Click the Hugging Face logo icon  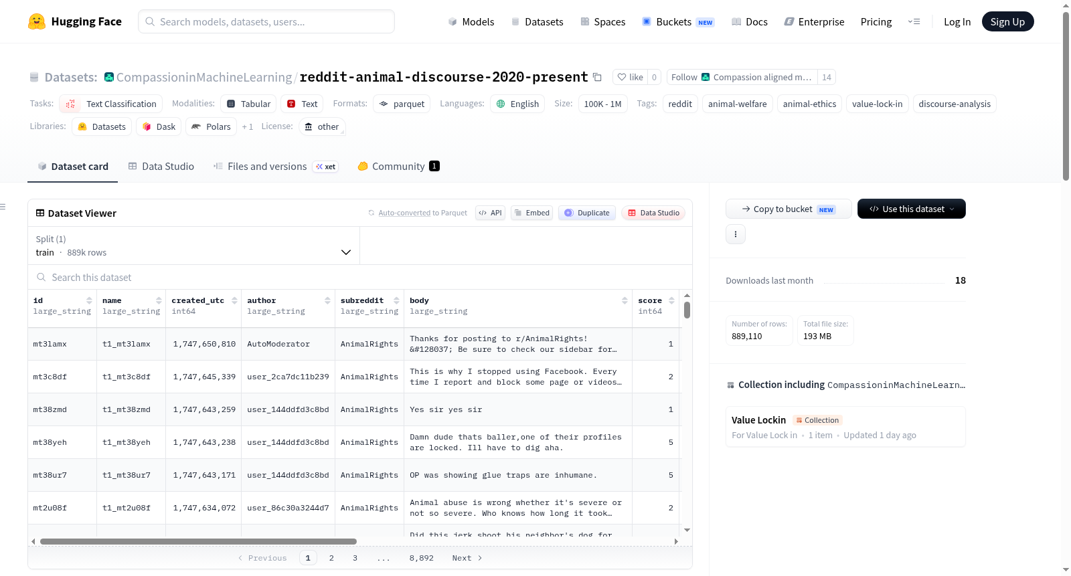[37, 21]
